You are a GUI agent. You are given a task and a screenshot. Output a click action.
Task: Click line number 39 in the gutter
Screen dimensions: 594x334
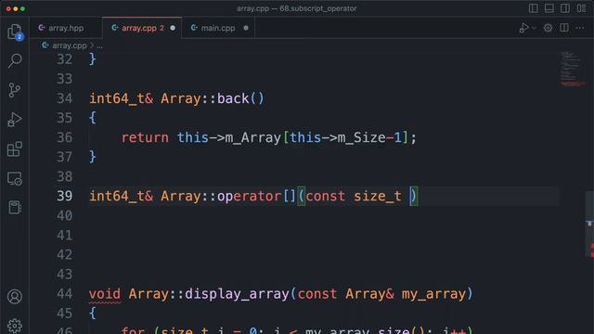click(64, 196)
